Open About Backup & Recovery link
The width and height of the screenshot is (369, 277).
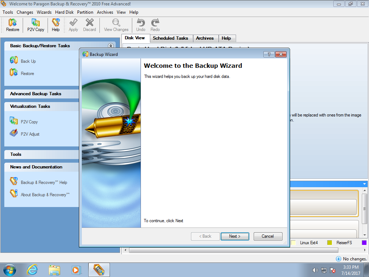click(45, 195)
